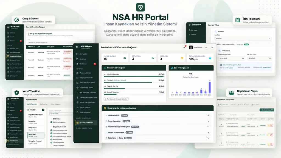The height and width of the screenshot is (158, 281).
Task: Switch to the Yetki Paketleri tab
Action: click(x=32, y=104)
